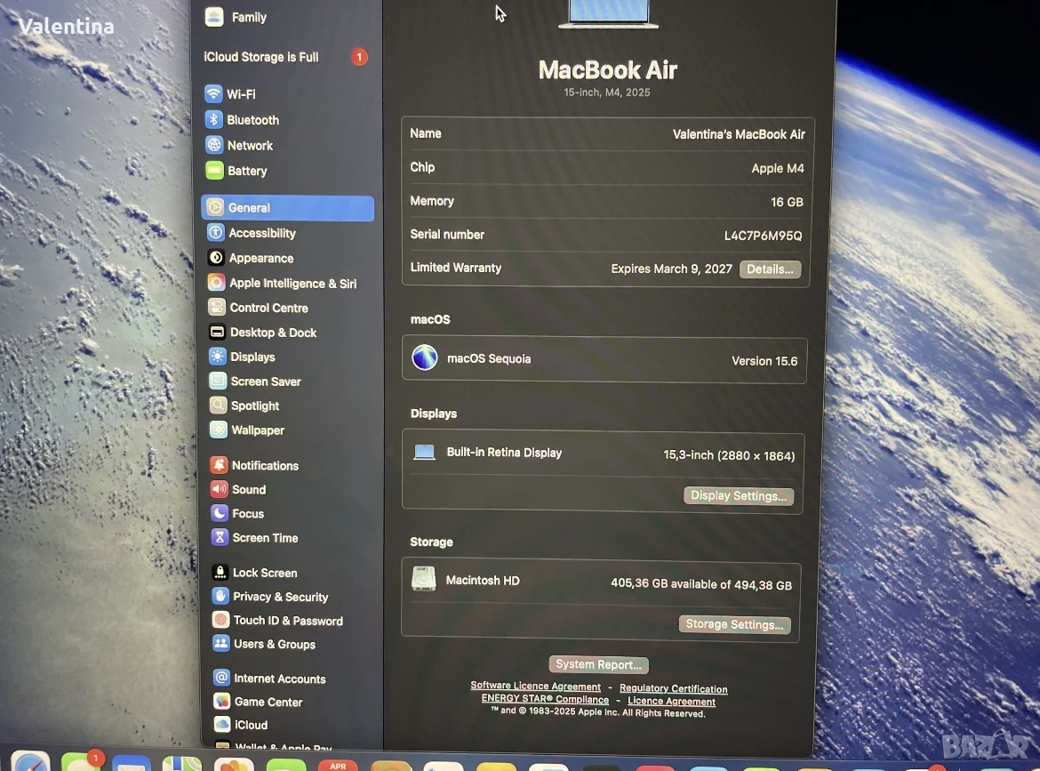The image size is (1040, 771).
Task: Open Software Licence Agreement link
Action: [535, 686]
